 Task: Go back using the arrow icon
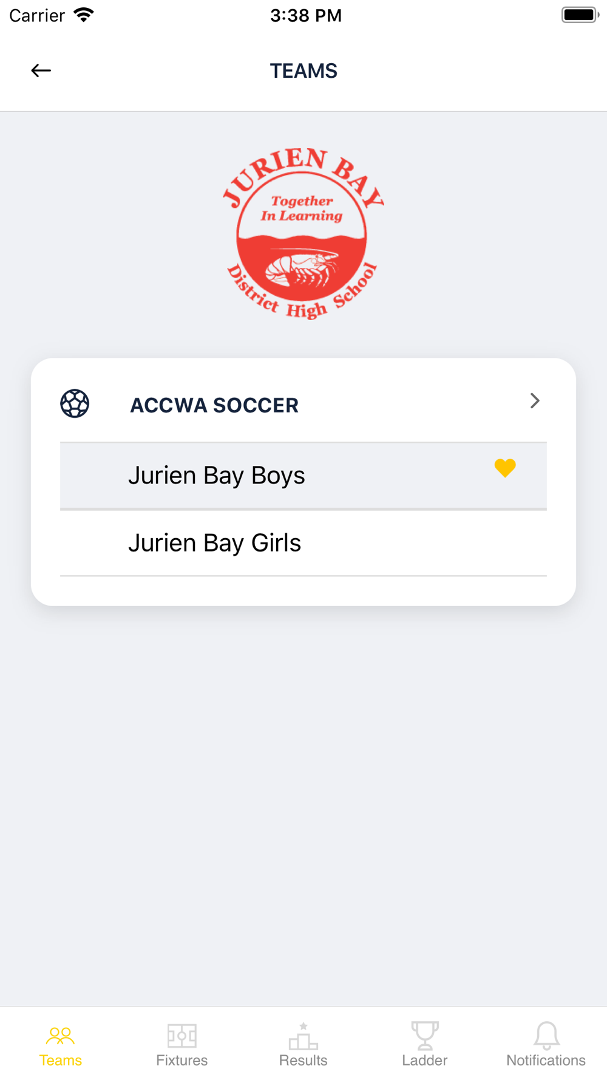pos(41,70)
